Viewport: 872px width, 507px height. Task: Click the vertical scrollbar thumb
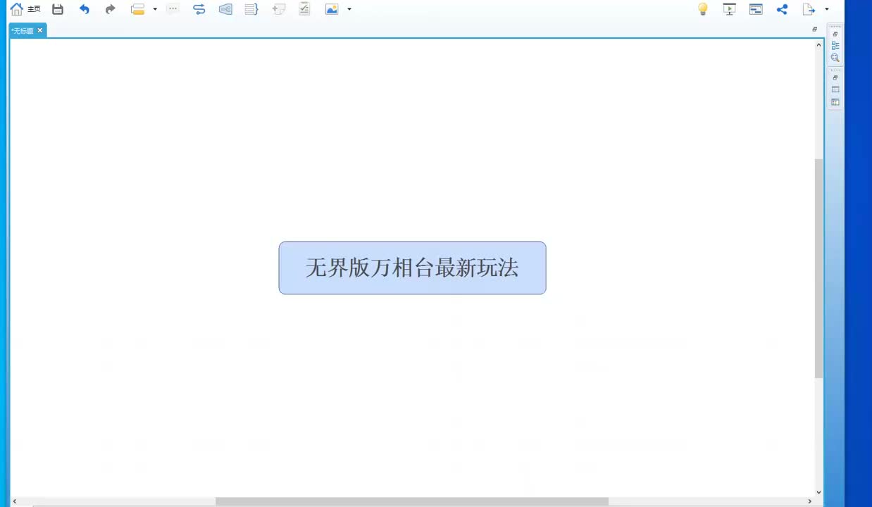pos(818,268)
